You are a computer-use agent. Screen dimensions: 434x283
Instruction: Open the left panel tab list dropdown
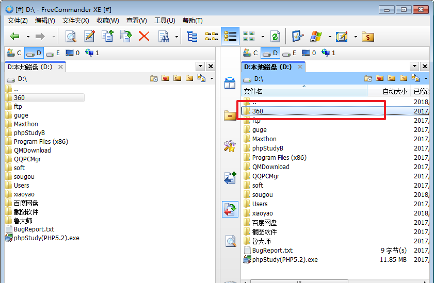[200, 66]
